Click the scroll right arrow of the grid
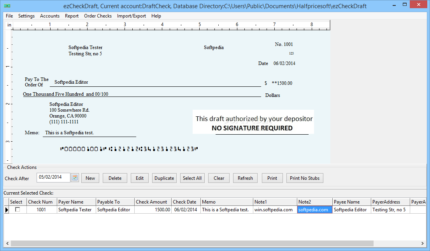 [422, 243]
